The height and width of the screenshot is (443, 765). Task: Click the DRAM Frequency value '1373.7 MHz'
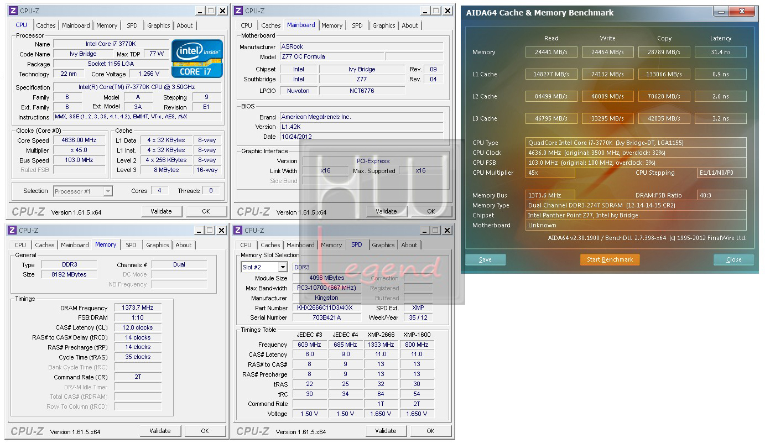(138, 308)
